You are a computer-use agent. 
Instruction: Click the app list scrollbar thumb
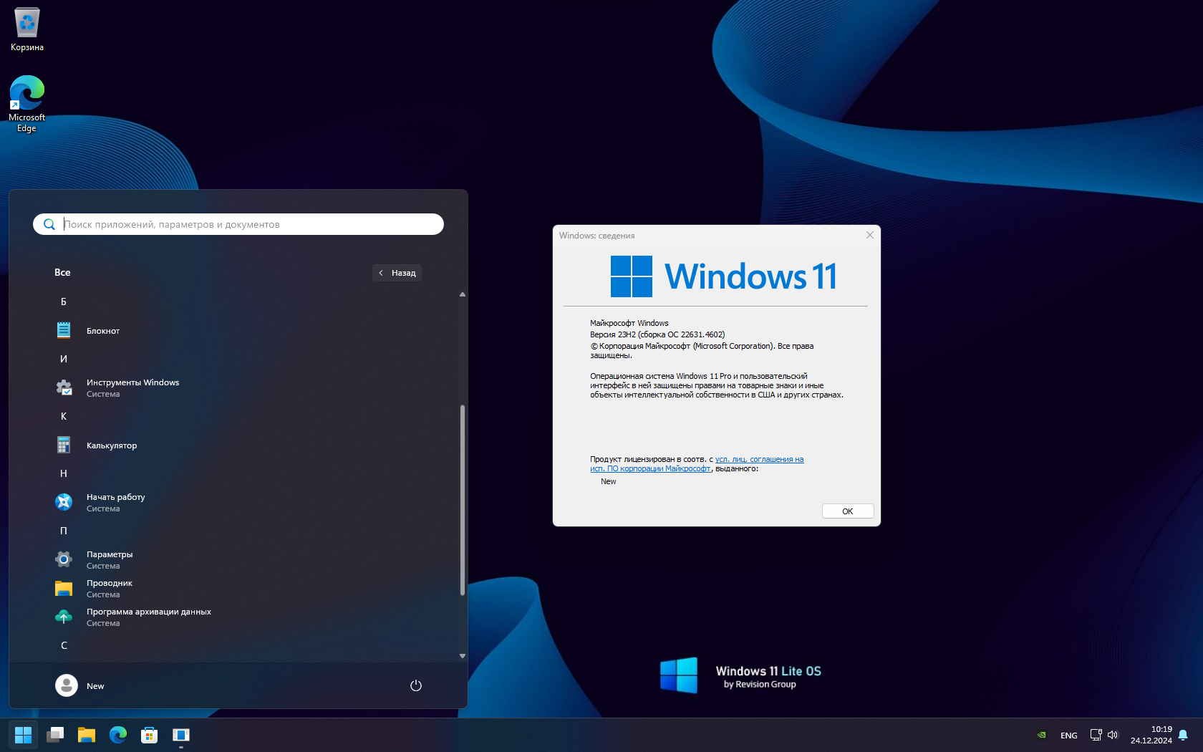click(463, 500)
